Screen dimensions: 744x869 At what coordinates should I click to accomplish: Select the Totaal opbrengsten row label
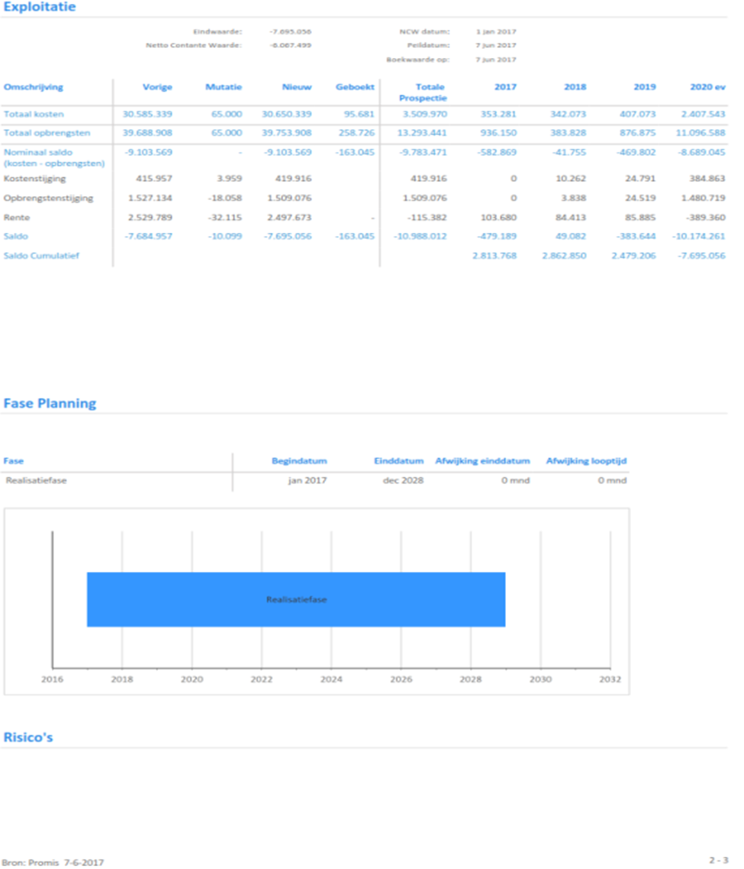[47, 133]
